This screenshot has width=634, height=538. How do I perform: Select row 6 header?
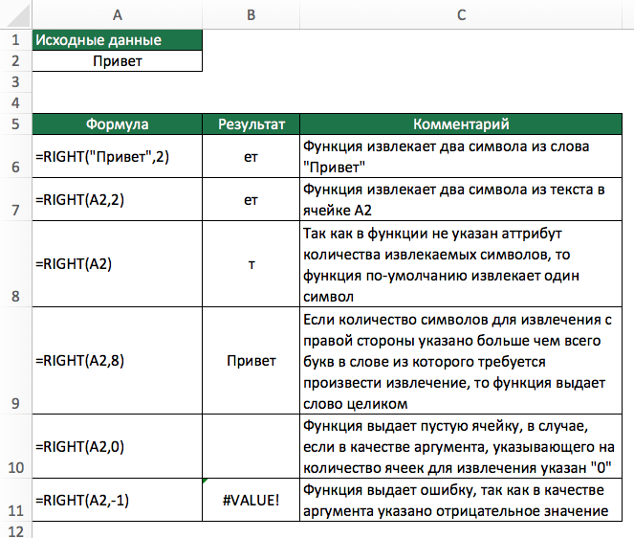[x=15, y=156]
